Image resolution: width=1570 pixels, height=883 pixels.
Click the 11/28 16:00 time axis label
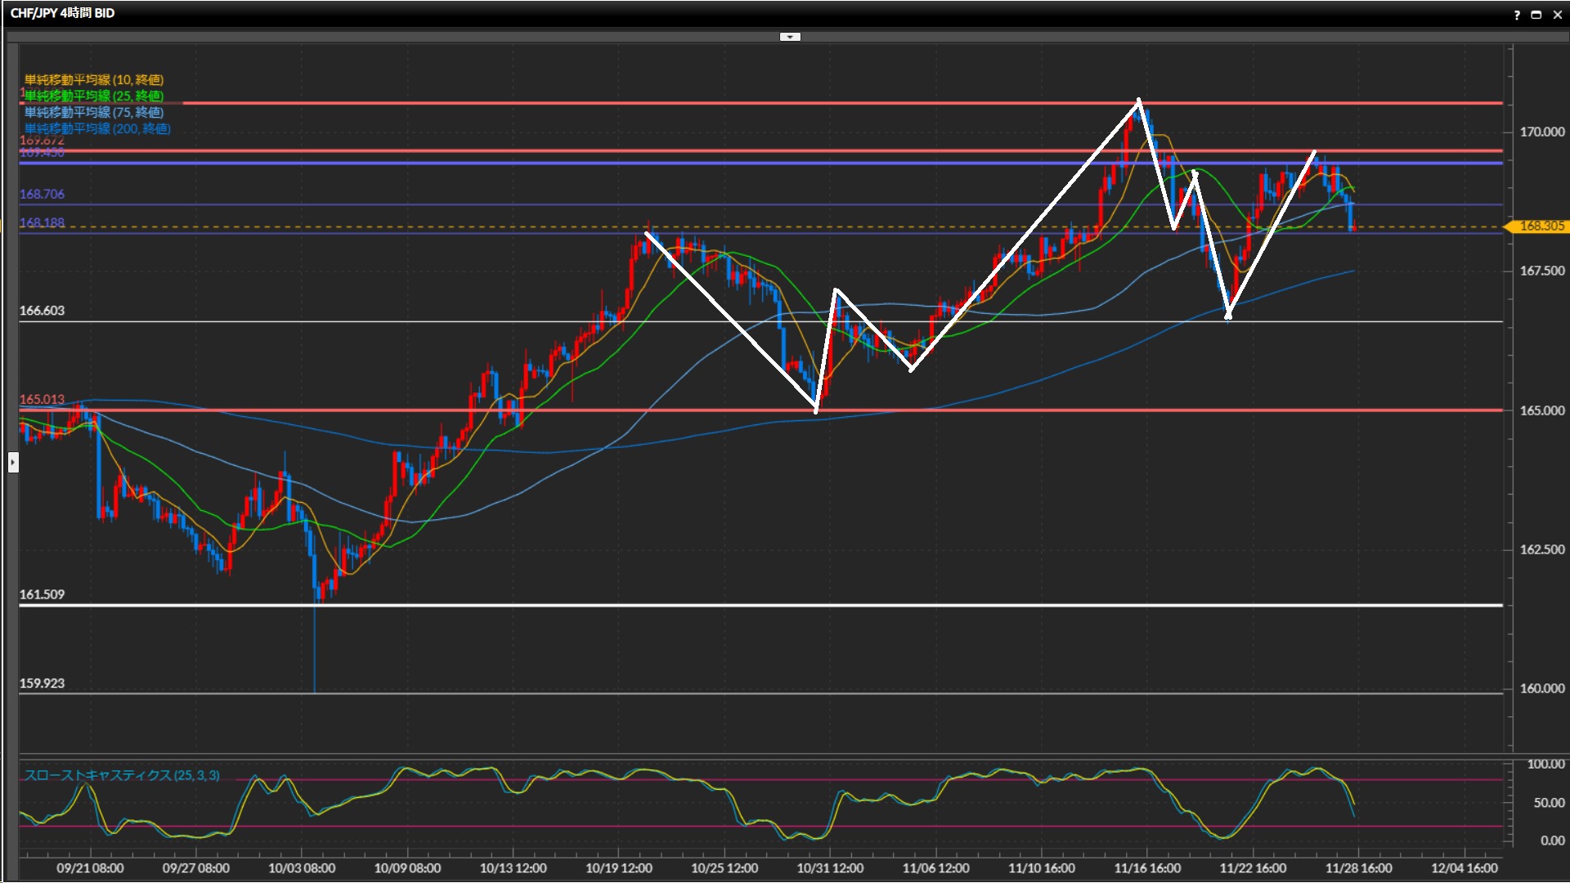(x=1358, y=868)
